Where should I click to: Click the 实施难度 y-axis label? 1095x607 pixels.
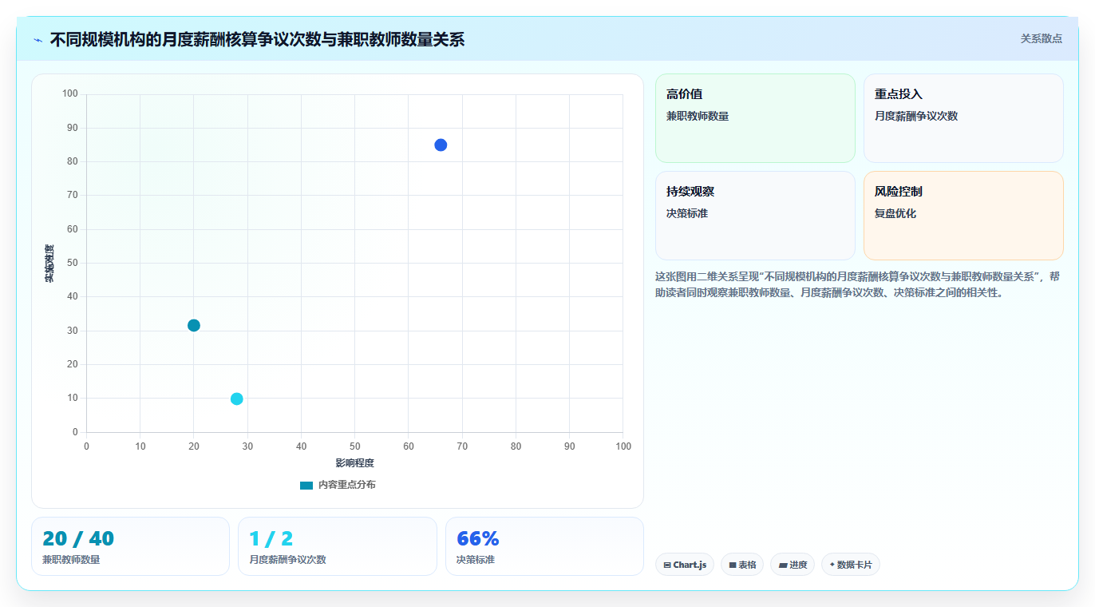coord(49,263)
